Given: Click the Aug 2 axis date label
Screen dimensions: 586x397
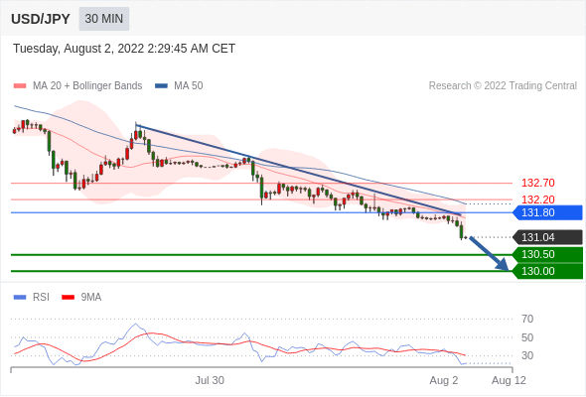Looking at the screenshot, I should (x=444, y=380).
